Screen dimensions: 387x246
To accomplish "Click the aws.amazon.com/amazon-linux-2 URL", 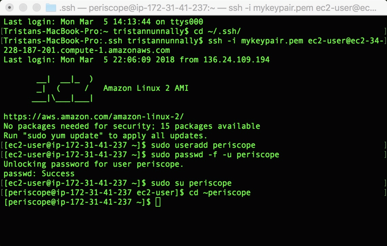I will (93, 117).
